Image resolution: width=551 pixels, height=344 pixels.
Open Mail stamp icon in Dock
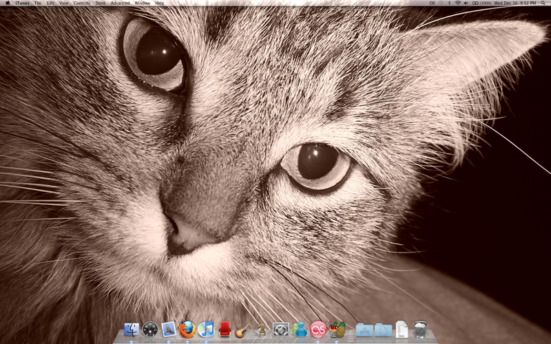tap(169, 330)
